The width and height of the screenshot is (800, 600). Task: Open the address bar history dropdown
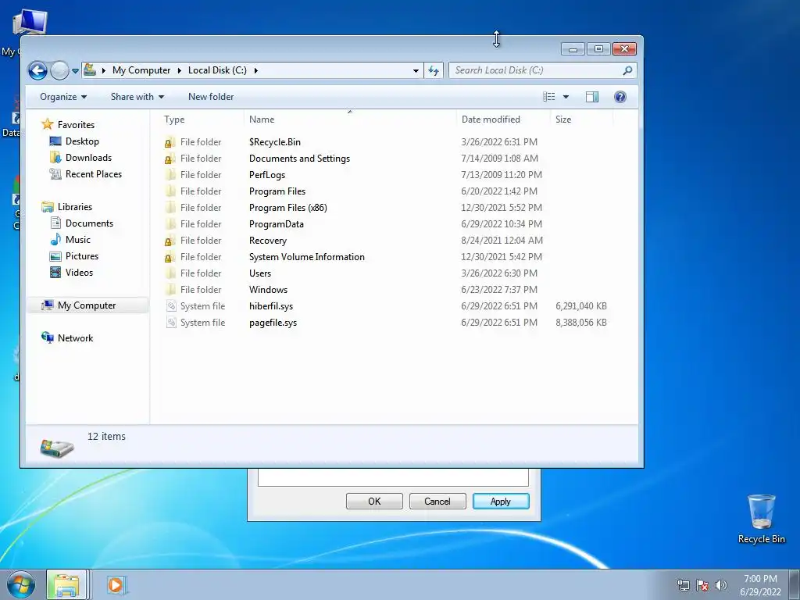[x=416, y=70]
